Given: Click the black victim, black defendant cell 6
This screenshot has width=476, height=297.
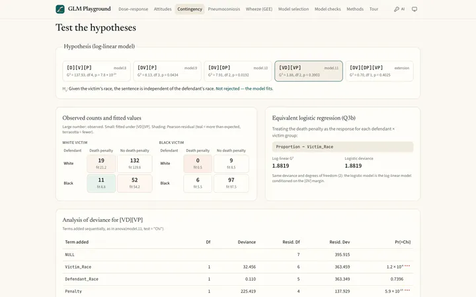Looking at the screenshot, I should tap(198, 183).
